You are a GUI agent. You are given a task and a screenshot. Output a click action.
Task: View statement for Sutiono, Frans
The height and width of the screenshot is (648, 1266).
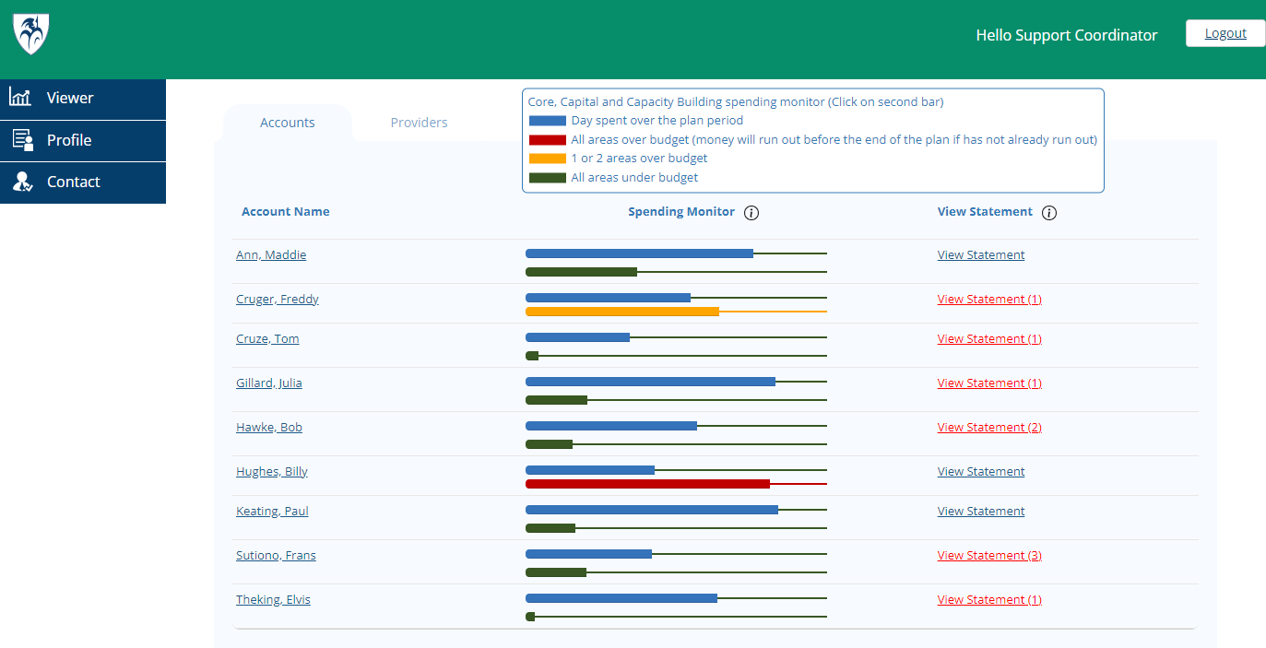(x=989, y=556)
